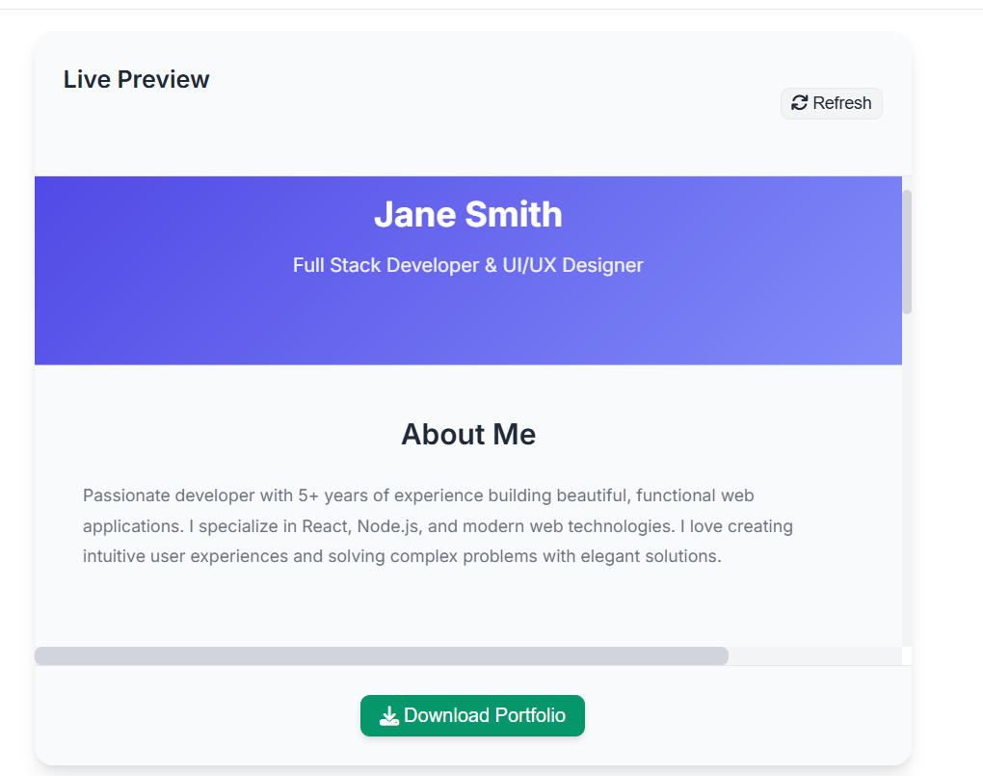The image size is (983, 776).
Task: Click the vertical scrollbar track below the thumb
Action: (907, 482)
